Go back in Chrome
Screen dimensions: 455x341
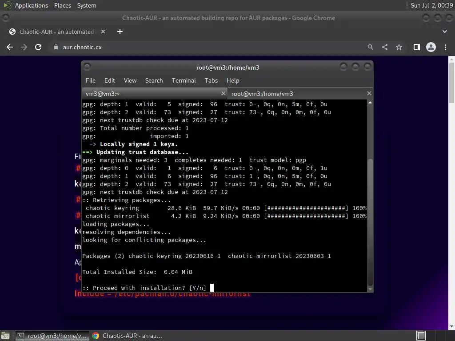click(10, 47)
